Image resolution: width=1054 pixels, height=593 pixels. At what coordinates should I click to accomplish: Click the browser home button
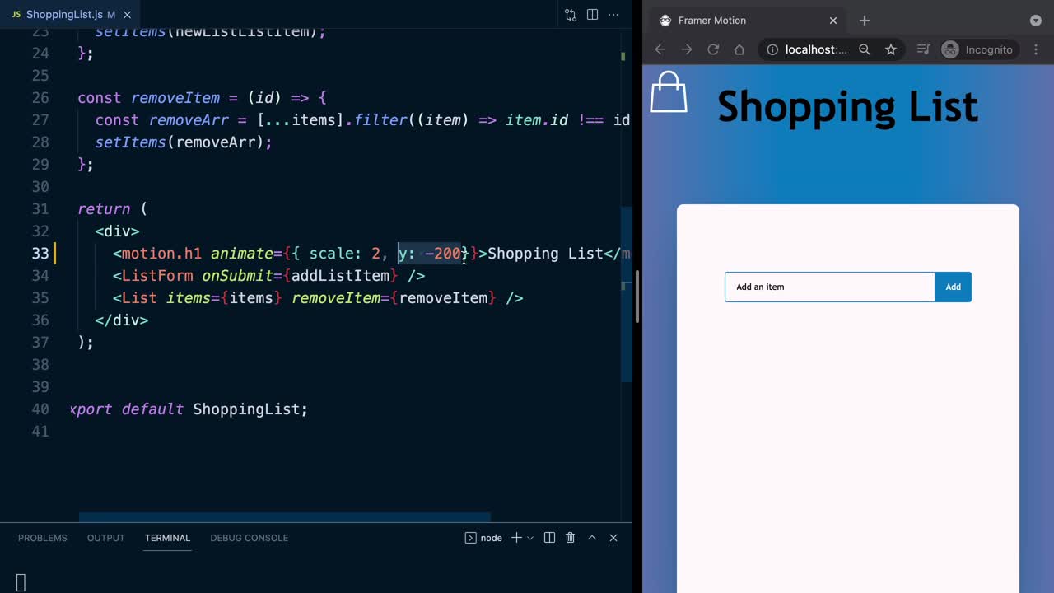(739, 49)
